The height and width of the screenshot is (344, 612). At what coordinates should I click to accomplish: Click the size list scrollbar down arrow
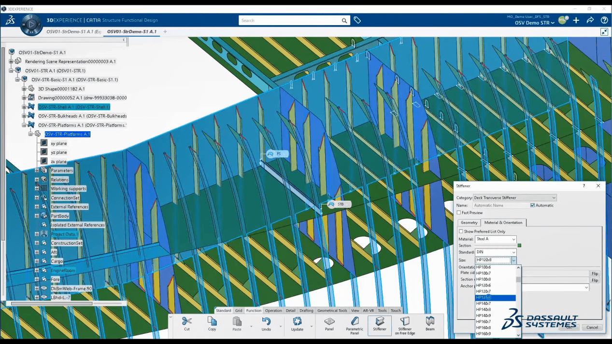(x=518, y=335)
